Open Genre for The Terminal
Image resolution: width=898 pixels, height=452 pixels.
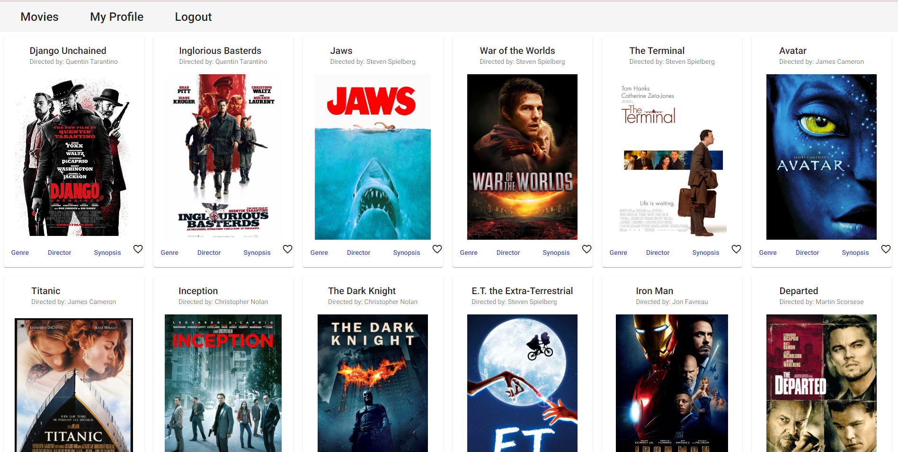coord(618,252)
